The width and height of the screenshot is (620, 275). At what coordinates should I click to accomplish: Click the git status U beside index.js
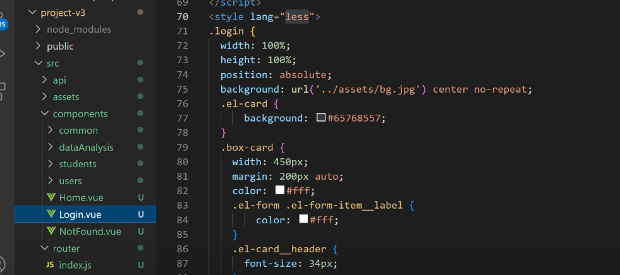click(x=141, y=265)
